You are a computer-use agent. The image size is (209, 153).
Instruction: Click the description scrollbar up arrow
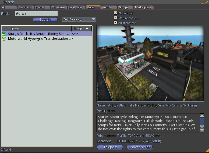[x=202, y=116]
